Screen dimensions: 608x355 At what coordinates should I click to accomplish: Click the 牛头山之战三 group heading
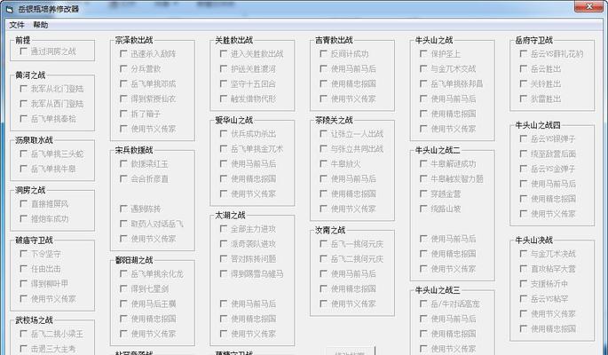pyautogui.click(x=438, y=290)
